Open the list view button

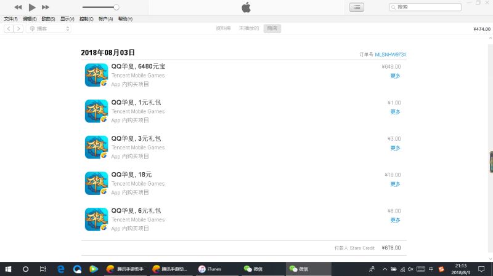pyautogui.click(x=357, y=7)
